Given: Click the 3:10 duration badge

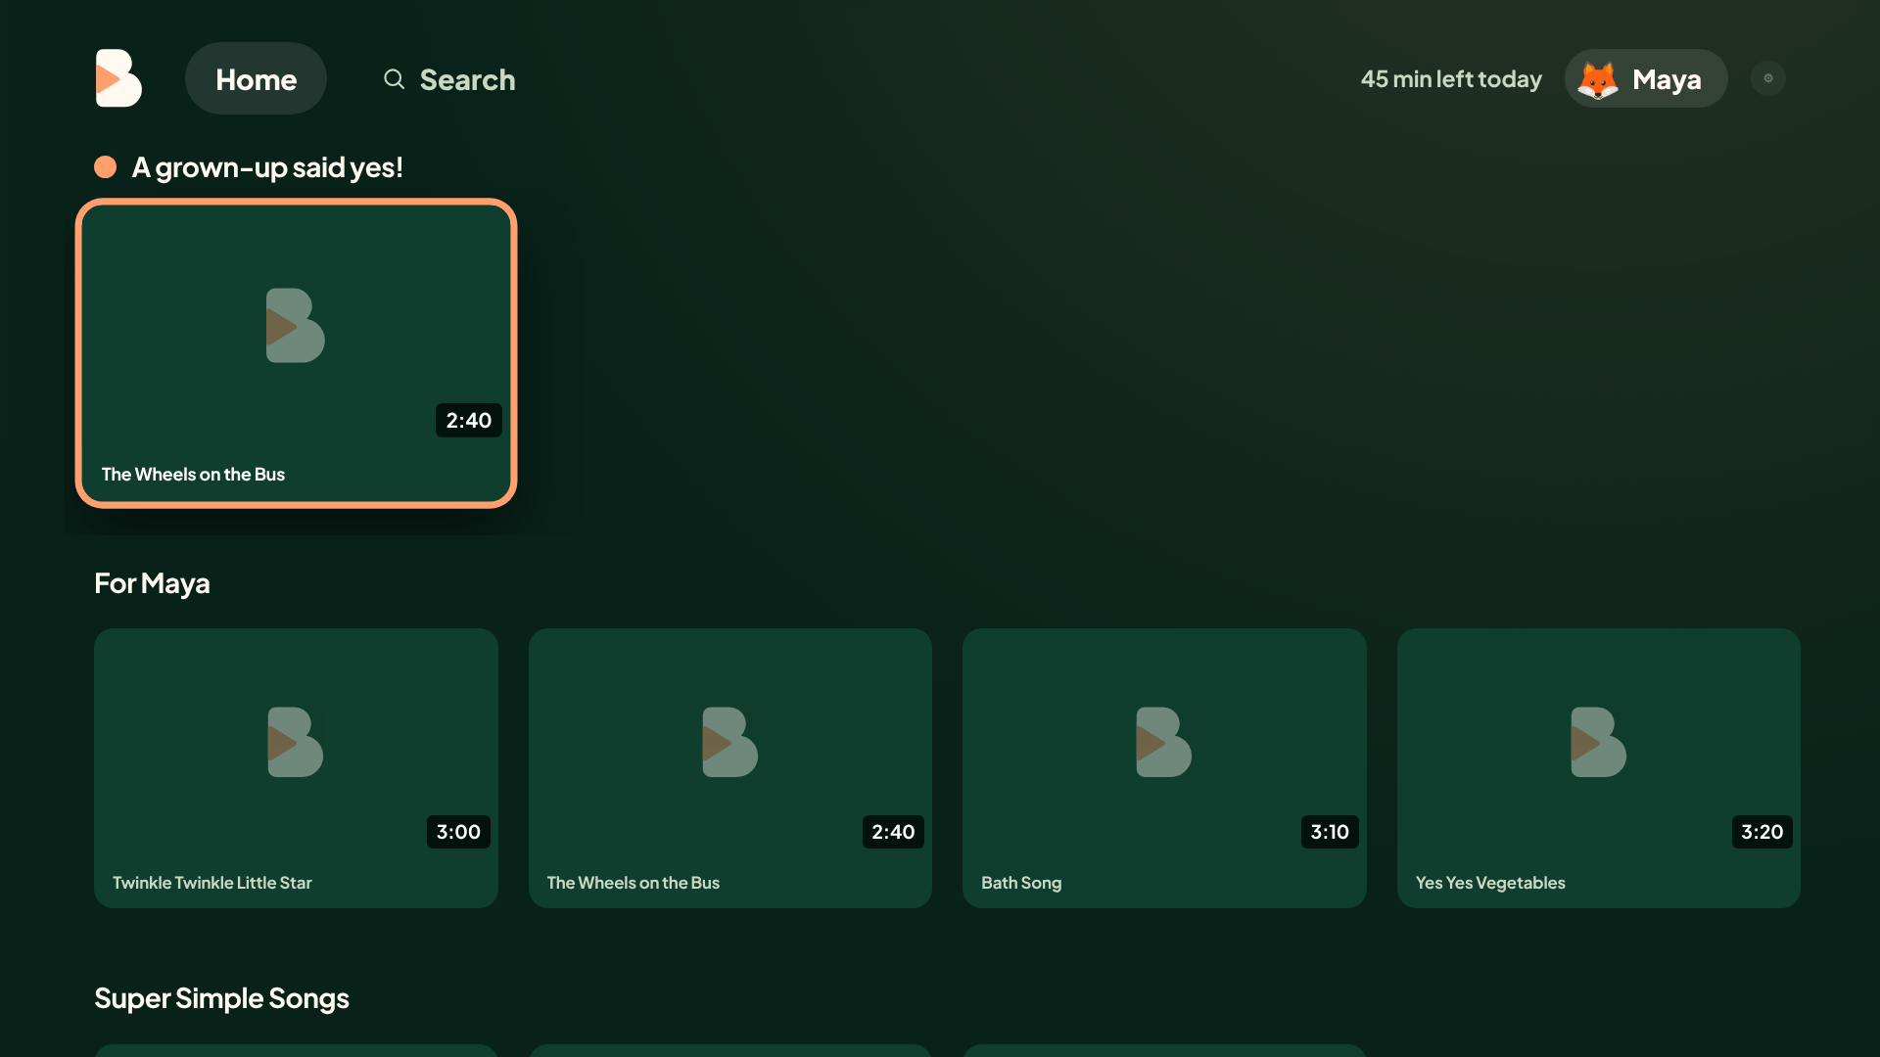Looking at the screenshot, I should (x=1330, y=832).
